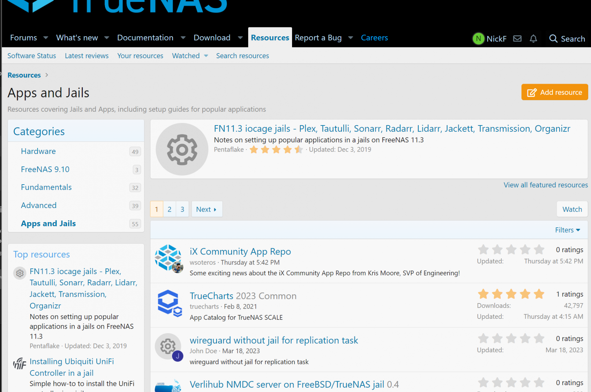Select FreeNAS 9.10 category

click(45, 169)
